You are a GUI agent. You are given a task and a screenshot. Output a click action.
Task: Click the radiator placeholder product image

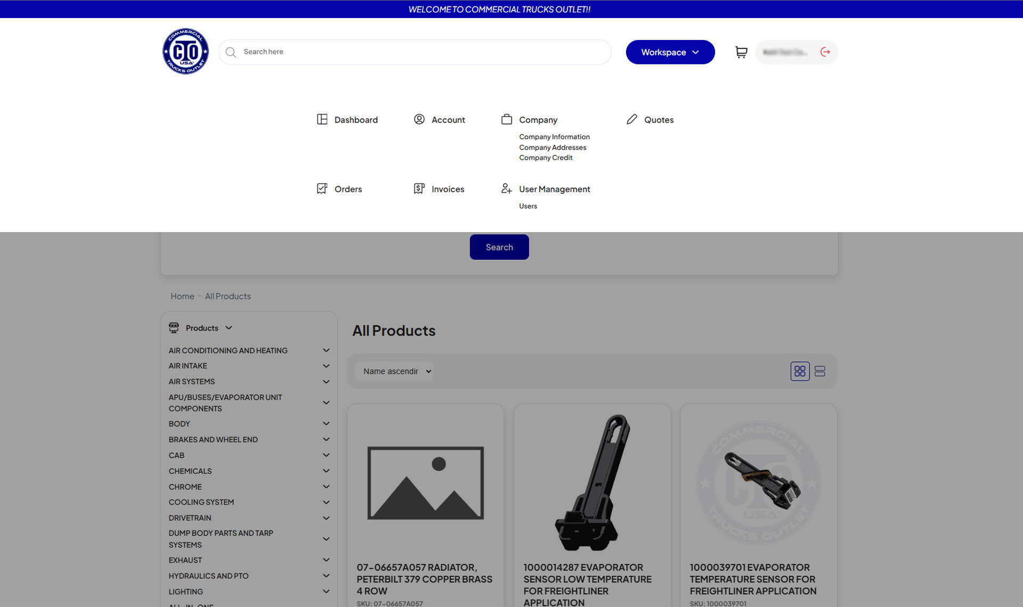(x=426, y=483)
